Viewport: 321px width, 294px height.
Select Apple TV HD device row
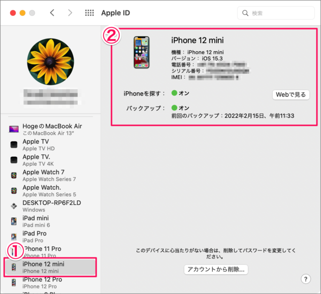[x=51, y=145]
